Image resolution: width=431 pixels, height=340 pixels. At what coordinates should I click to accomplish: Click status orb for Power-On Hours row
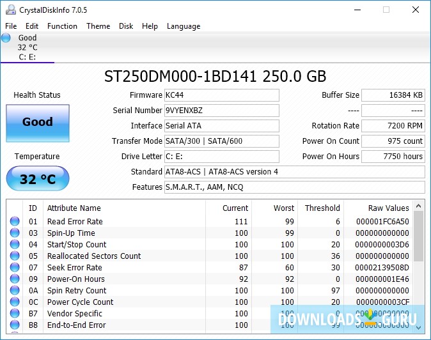point(15,279)
